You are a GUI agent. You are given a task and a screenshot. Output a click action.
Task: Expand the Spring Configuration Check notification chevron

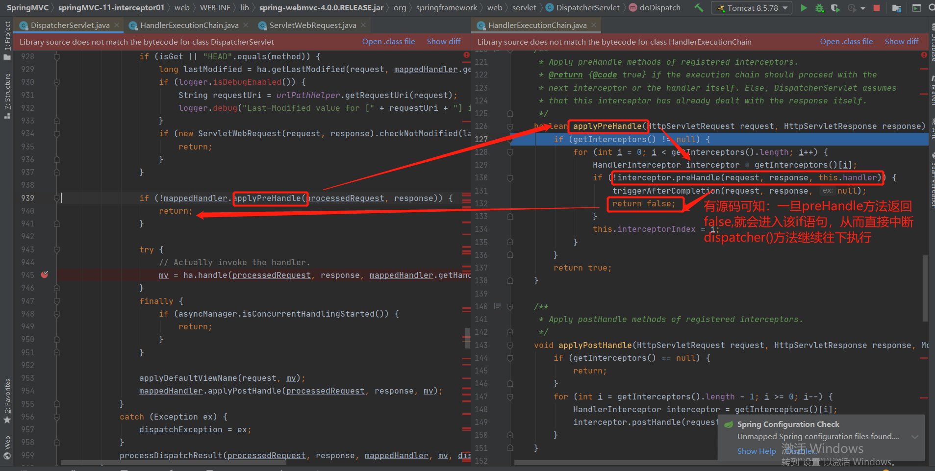(915, 437)
